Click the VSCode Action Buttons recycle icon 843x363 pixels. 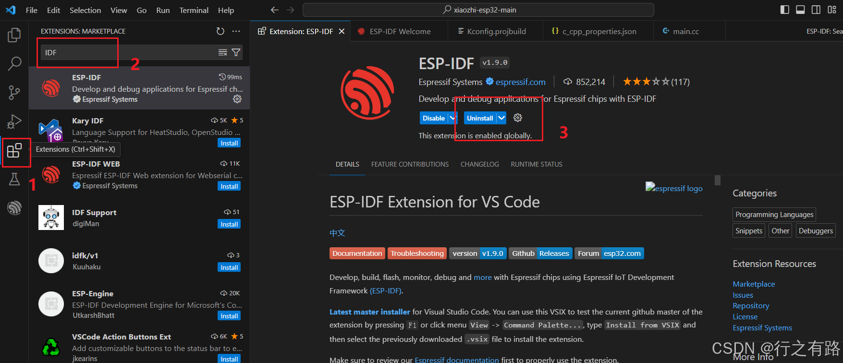(x=51, y=346)
